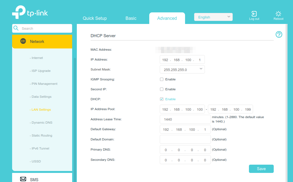Switch to the Quick Setup tab

coord(95,18)
